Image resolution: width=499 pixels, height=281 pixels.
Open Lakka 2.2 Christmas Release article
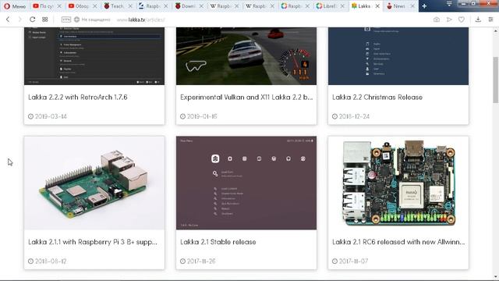pyautogui.click(x=377, y=97)
